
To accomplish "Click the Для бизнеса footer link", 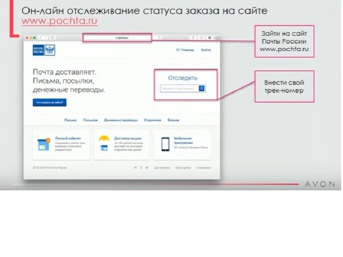I will (162, 168).
